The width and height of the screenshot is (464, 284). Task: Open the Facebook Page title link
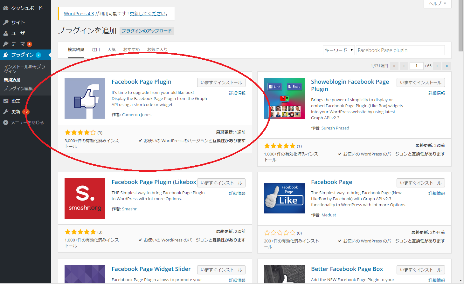[331, 182]
